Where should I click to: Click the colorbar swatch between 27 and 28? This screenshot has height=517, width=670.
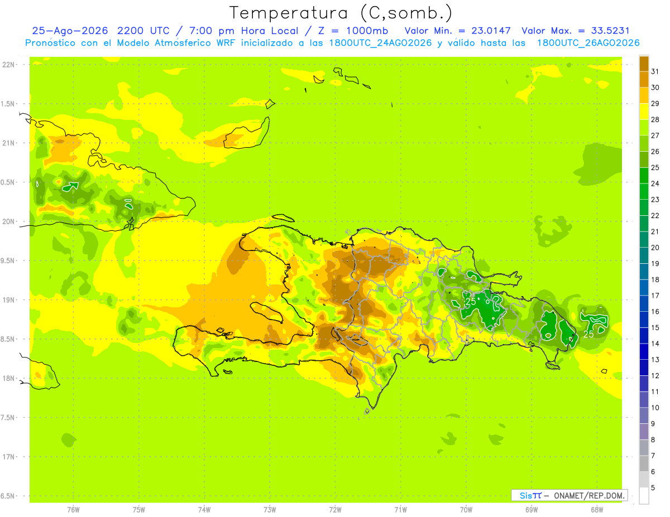(x=644, y=127)
